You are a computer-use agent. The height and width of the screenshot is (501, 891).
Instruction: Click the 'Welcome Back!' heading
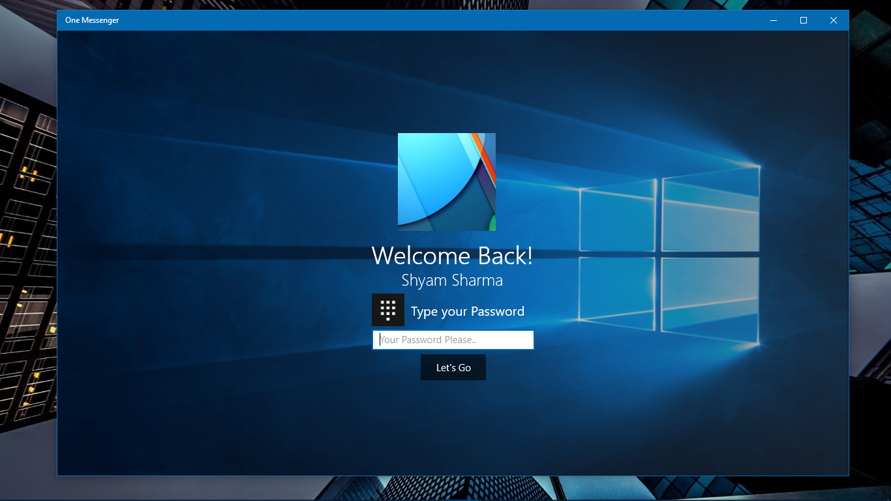[x=452, y=256]
